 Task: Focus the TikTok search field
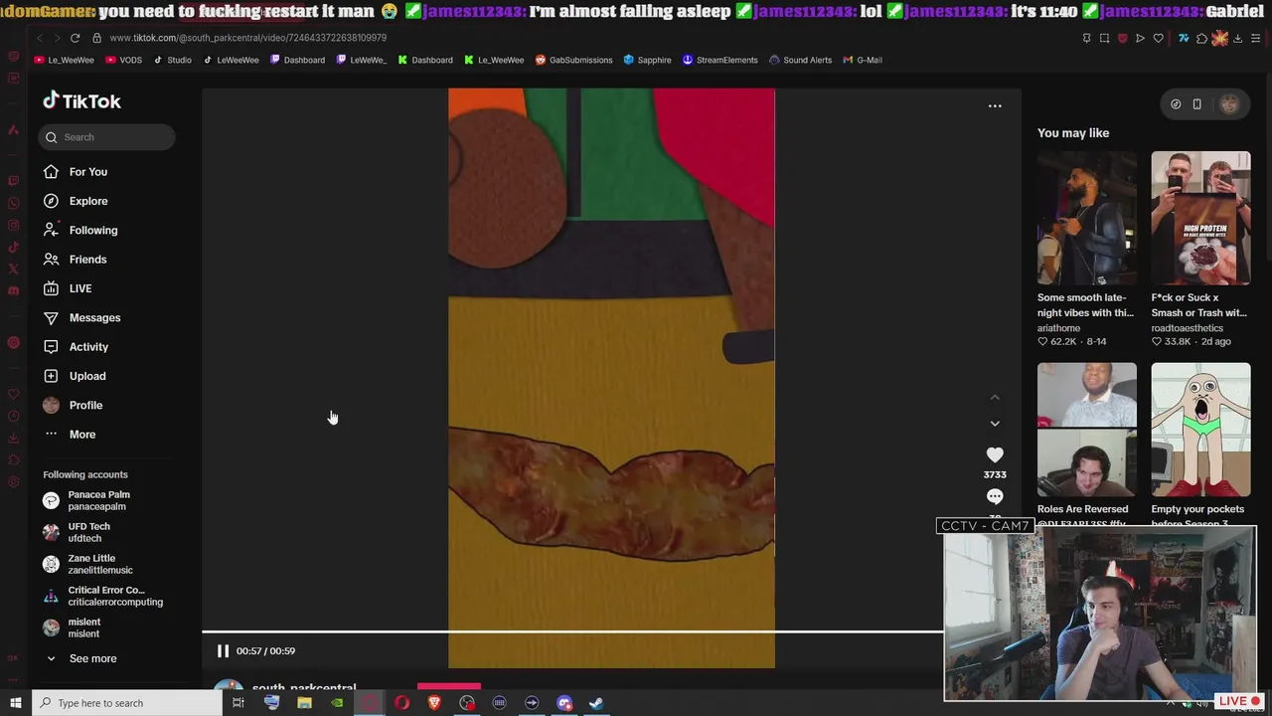(107, 137)
